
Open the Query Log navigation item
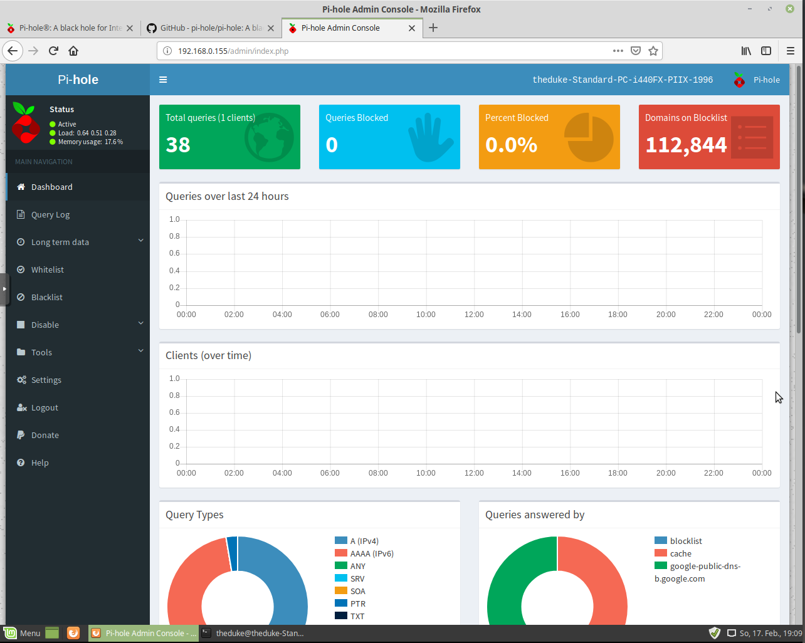(78, 214)
